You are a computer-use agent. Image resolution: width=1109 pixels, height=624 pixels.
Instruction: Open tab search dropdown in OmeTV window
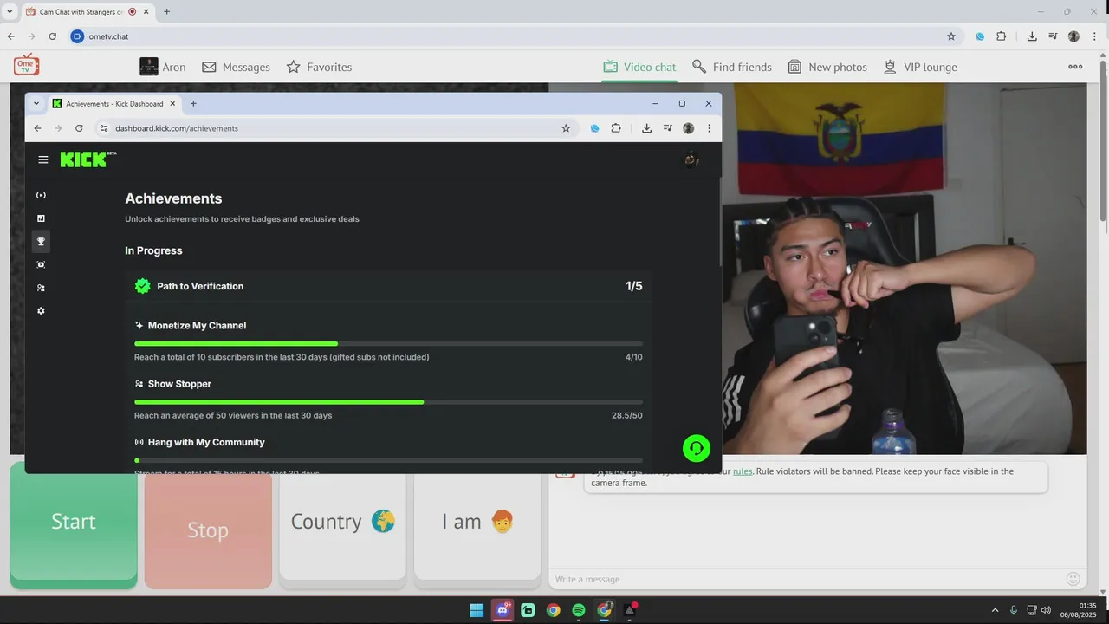click(x=10, y=11)
